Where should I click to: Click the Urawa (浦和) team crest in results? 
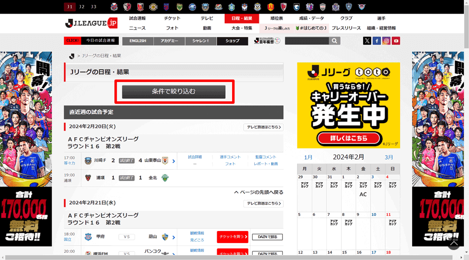88,178
